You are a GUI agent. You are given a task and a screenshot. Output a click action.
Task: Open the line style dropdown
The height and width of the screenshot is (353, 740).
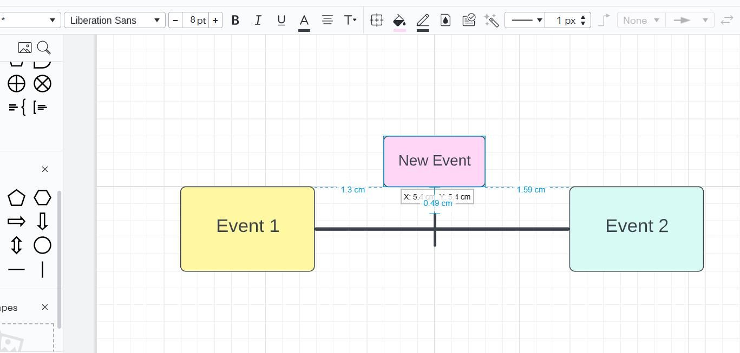pos(525,21)
